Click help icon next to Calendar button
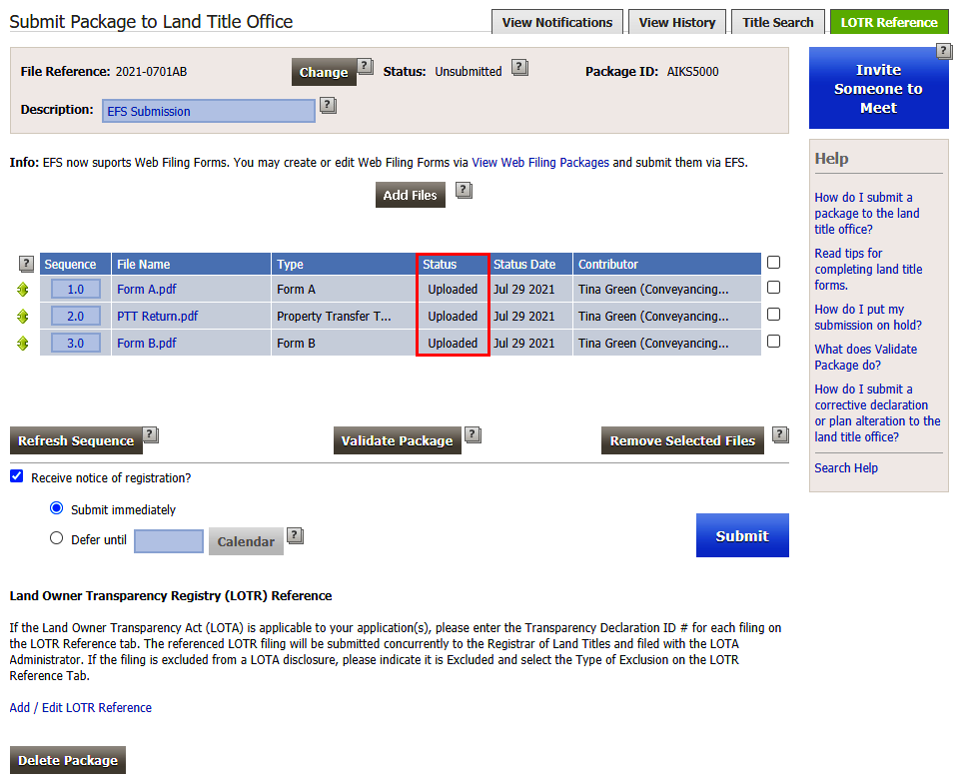This screenshot has width=961, height=783. (295, 536)
